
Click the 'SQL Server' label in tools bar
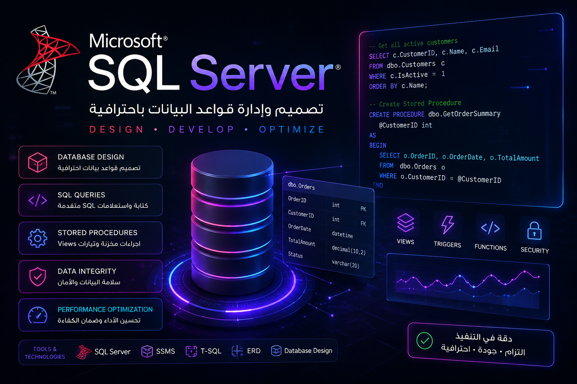(112, 352)
